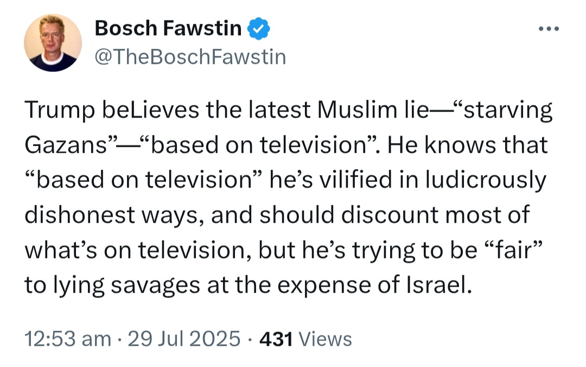
Task: Click the word Gazans in the tweet
Action: 66,145
